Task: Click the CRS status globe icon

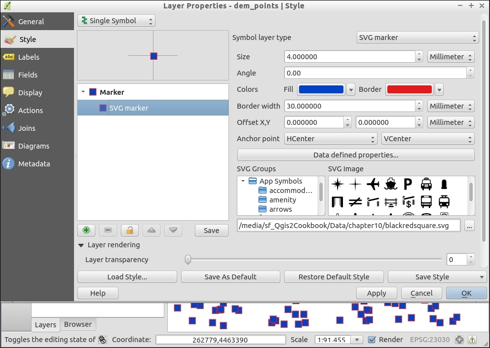Action: click(459, 340)
